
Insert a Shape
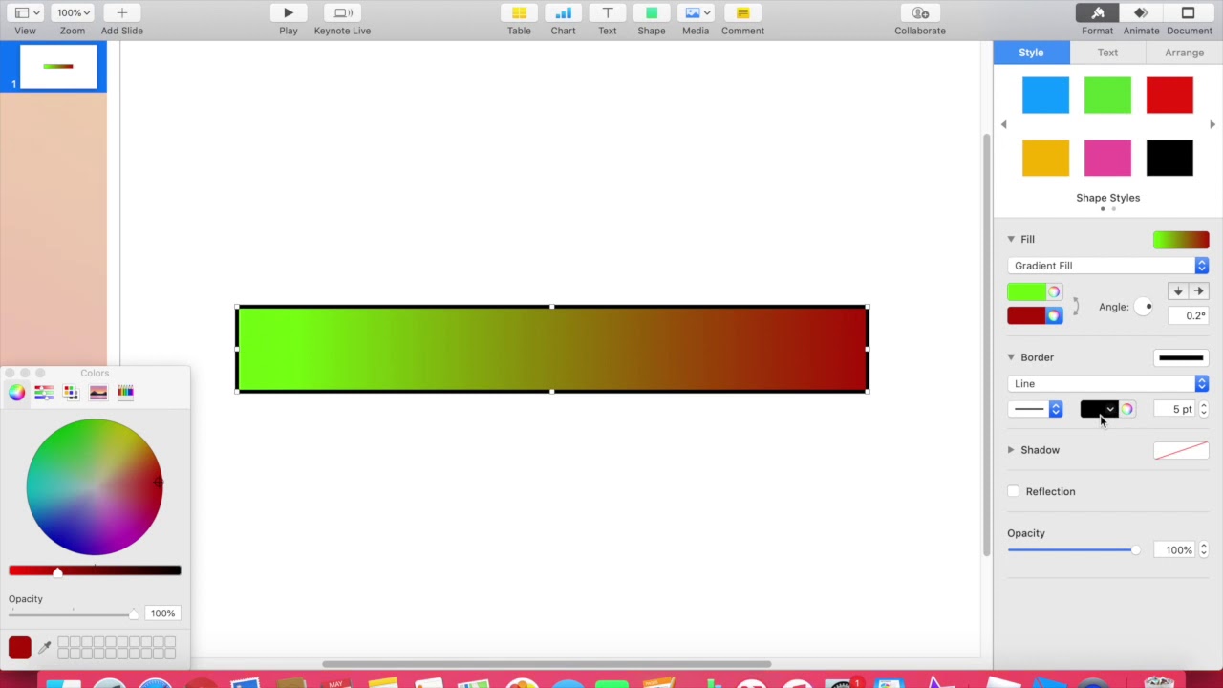click(x=652, y=12)
